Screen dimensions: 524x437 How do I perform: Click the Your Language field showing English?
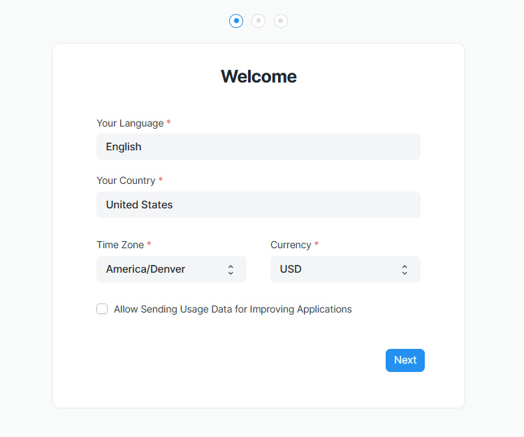coord(259,147)
